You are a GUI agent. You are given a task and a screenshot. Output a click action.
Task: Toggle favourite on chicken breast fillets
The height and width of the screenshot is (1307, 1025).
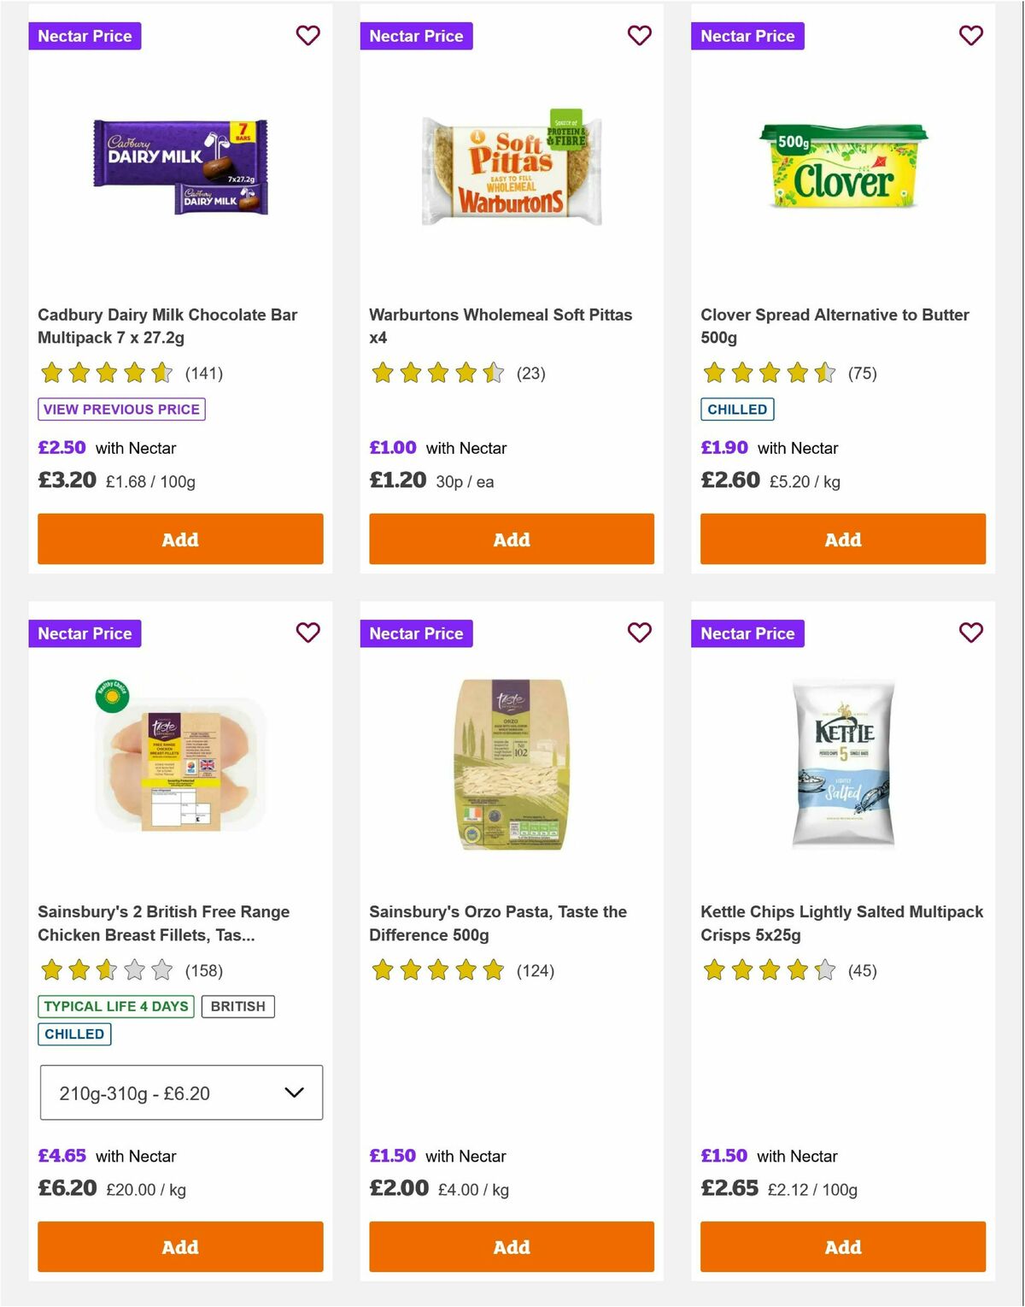[307, 633]
